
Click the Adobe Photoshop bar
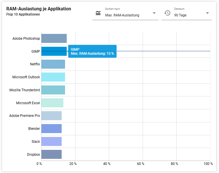tap(54, 39)
